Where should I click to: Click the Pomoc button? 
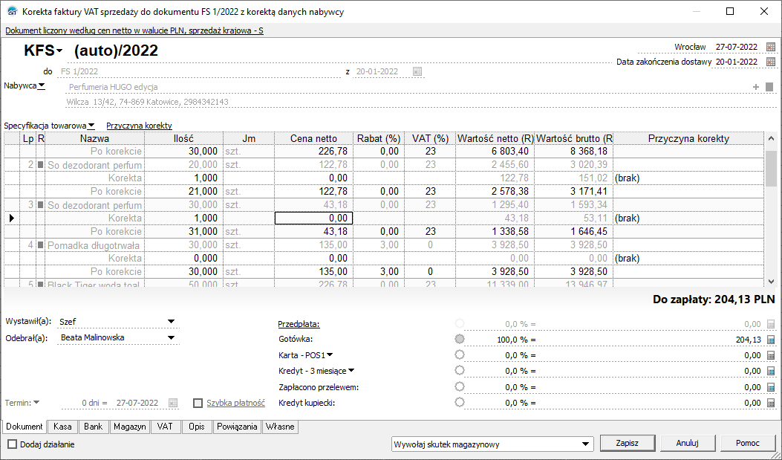click(x=748, y=443)
